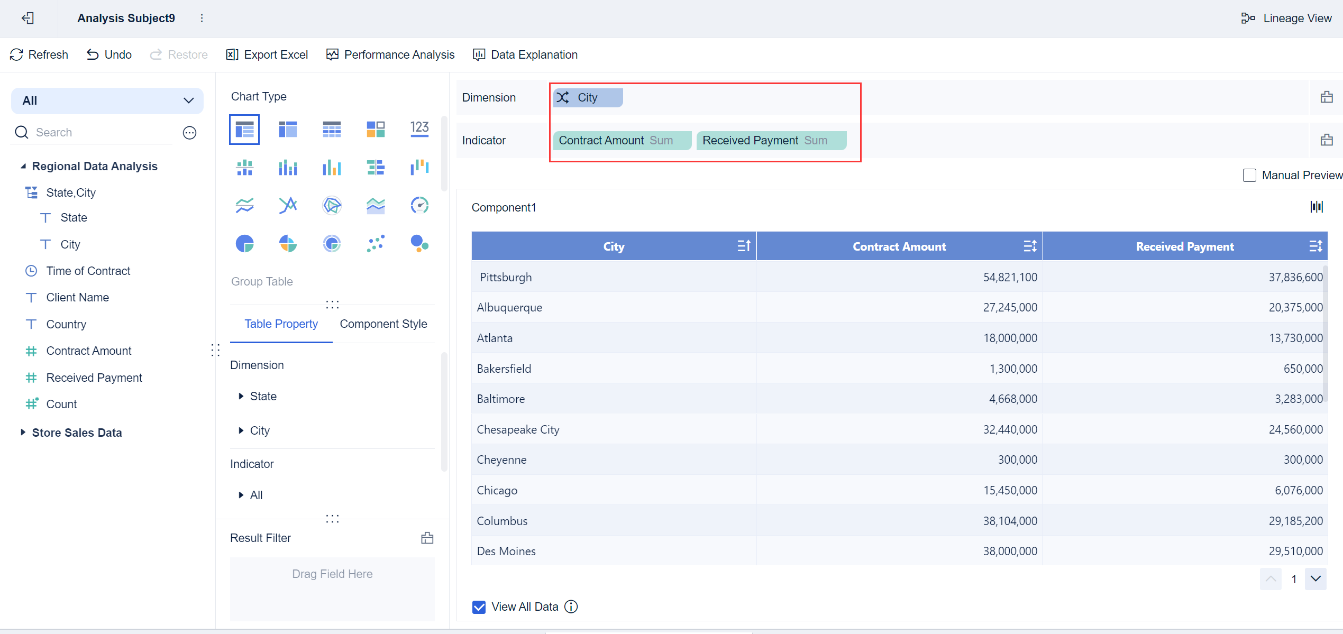This screenshot has width=1343, height=634.
Task: Open the Lineage View
Action: [1286, 18]
